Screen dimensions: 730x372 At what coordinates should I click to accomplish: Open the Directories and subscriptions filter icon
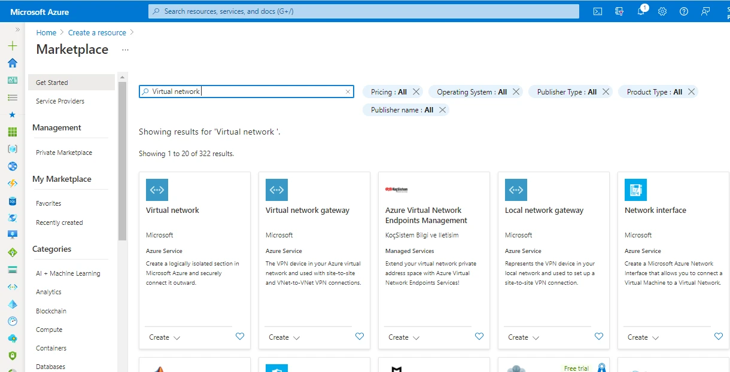tap(619, 11)
